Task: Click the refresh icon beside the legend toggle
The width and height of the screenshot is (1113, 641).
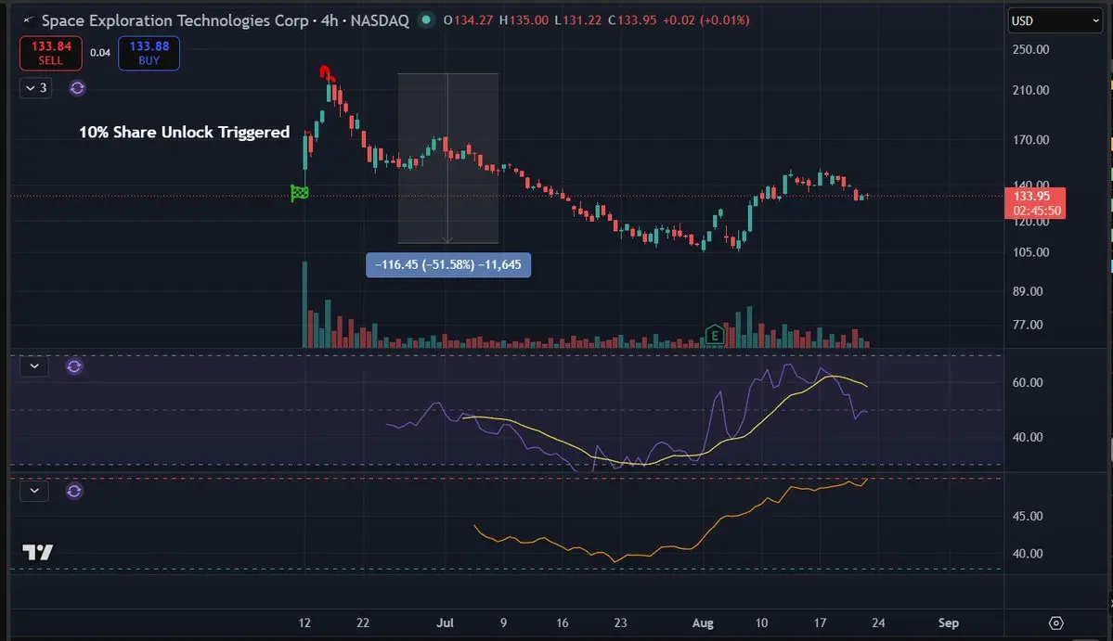Action: pos(77,88)
